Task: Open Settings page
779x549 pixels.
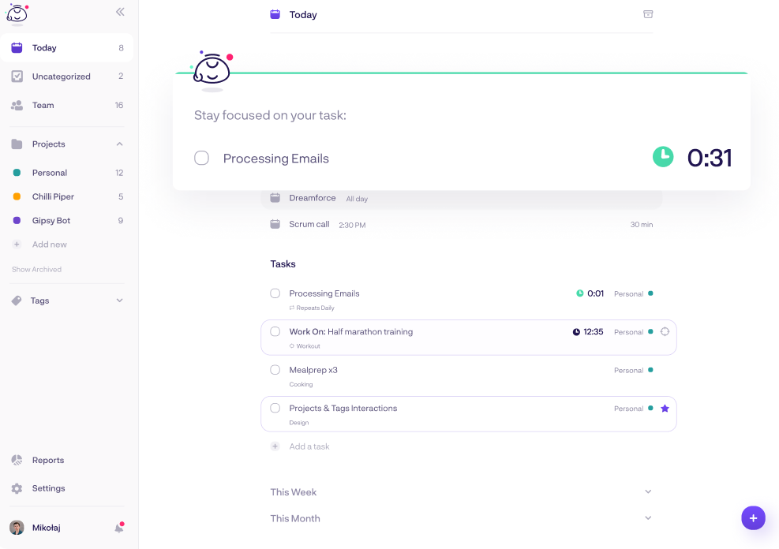Action: point(49,488)
